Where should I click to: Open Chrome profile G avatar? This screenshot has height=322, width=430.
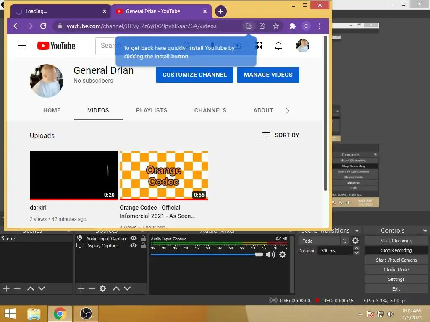pos(306,26)
